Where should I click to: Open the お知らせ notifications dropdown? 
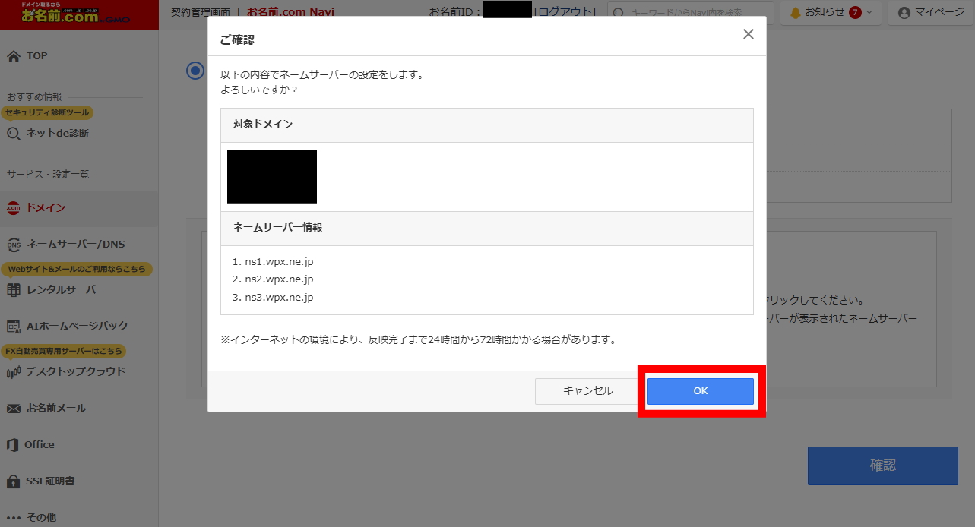[x=831, y=13]
